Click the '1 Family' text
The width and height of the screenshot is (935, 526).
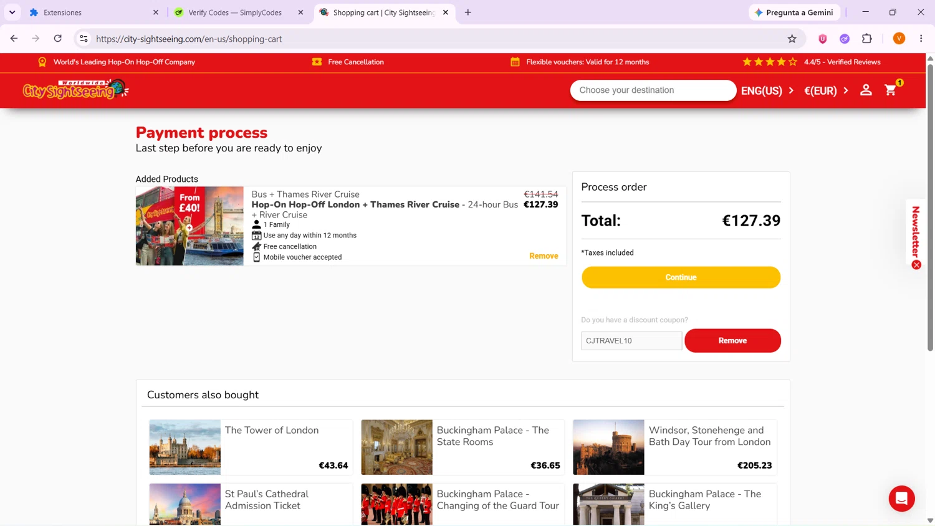276,225
